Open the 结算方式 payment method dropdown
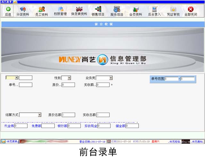Image resolution: width=205 pixels, height=160 pixels. (39, 115)
